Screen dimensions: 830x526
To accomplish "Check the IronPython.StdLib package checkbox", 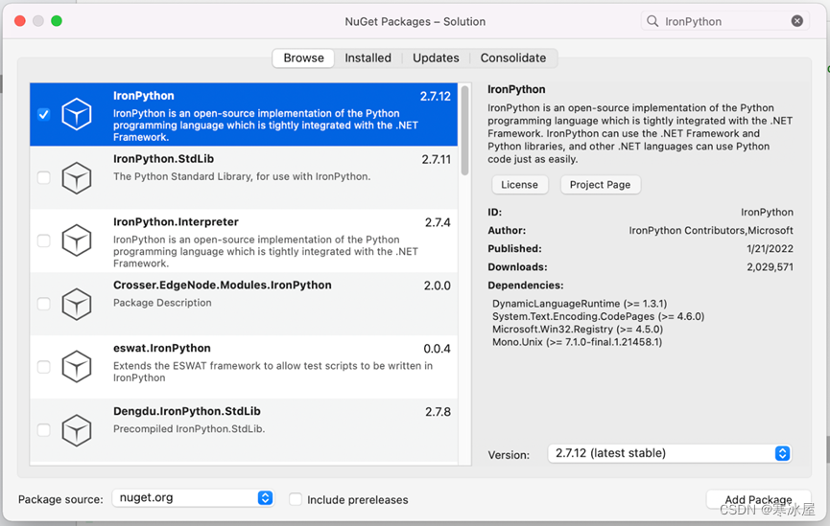I will pyautogui.click(x=43, y=178).
